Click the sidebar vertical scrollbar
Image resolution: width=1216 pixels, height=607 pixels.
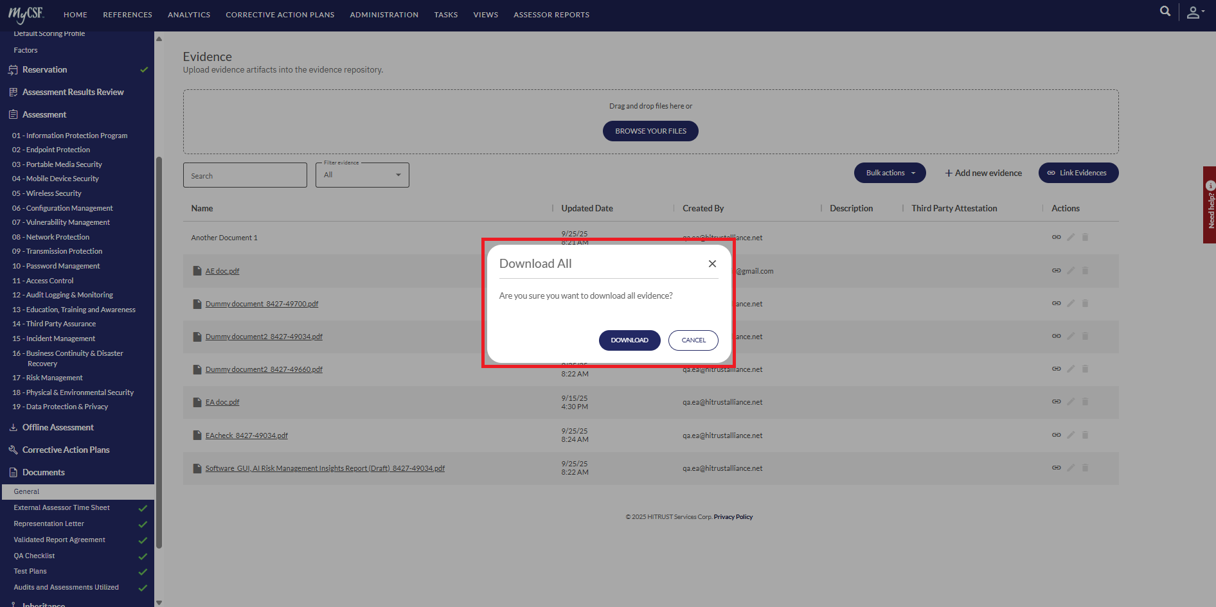pyautogui.click(x=159, y=353)
